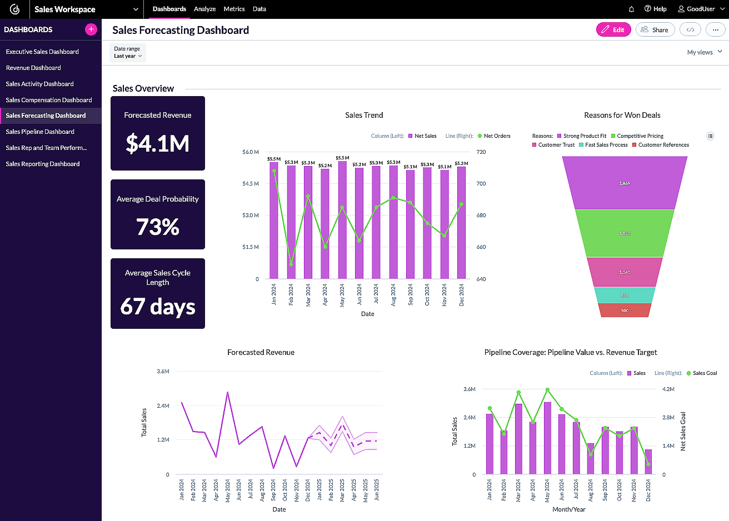Open notifications via the bell icon
The image size is (729, 521).
tap(631, 9)
